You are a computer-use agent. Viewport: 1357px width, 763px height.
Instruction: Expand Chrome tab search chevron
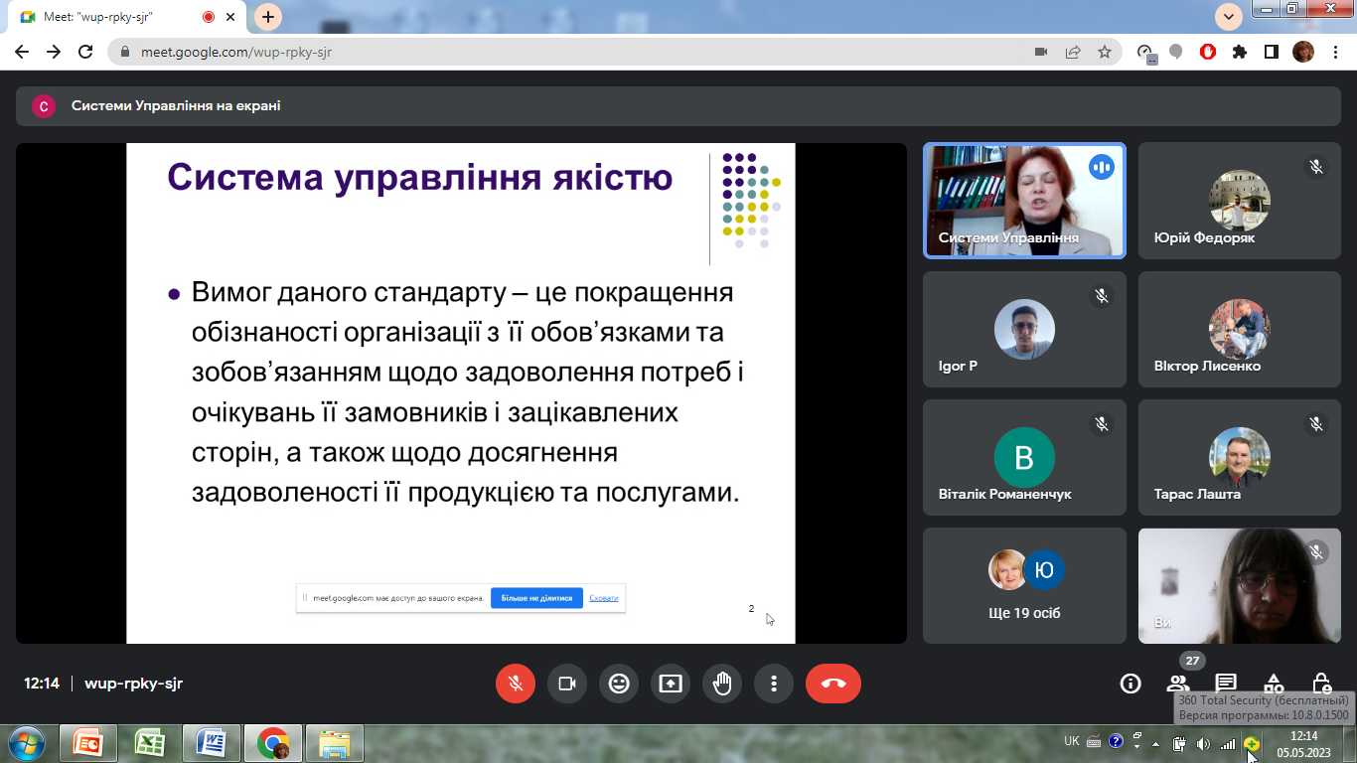[1229, 16]
